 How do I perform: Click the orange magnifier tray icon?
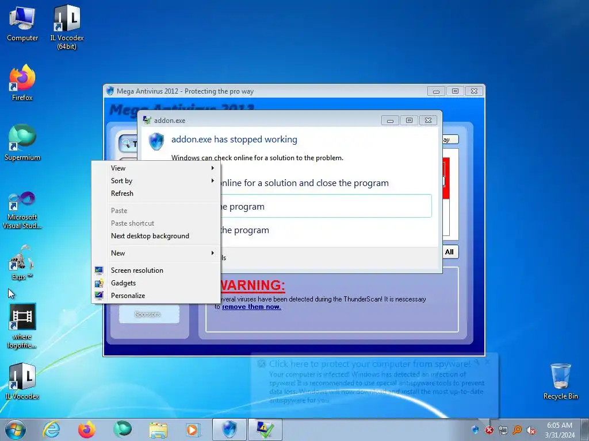click(x=517, y=430)
